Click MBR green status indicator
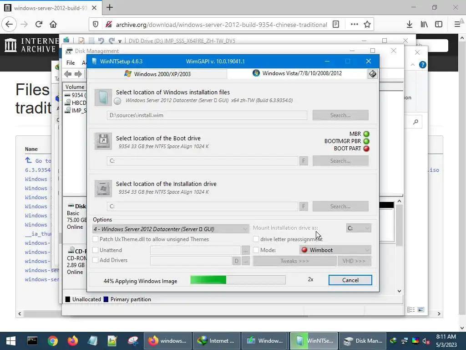Viewport: 466px width, 350px height. [x=366, y=134]
